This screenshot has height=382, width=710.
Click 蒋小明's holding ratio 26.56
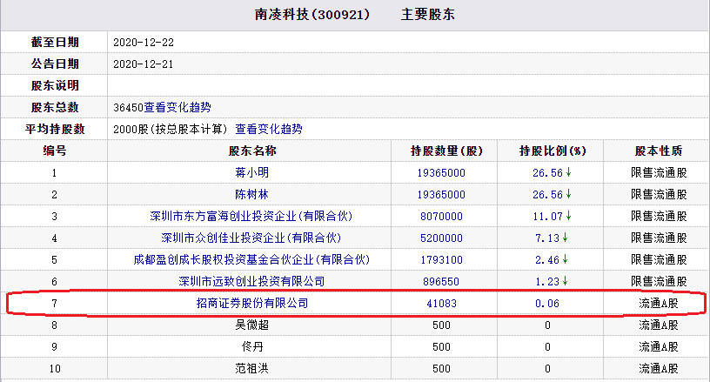pyautogui.click(x=547, y=173)
